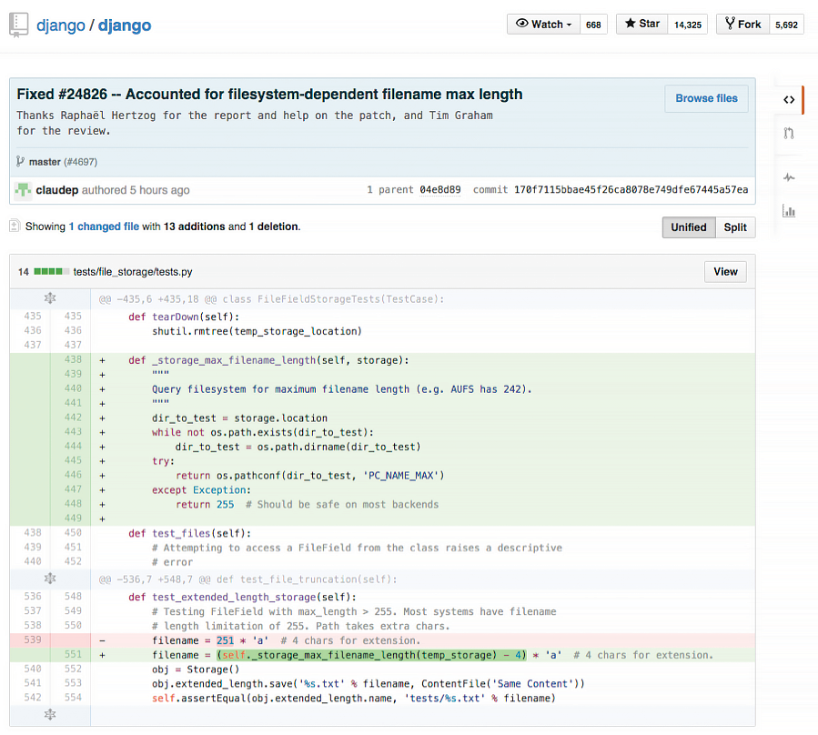
Task: Switch diff to Unified view
Action: click(688, 227)
